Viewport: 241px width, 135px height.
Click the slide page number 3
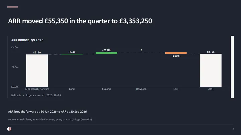tap(233, 129)
